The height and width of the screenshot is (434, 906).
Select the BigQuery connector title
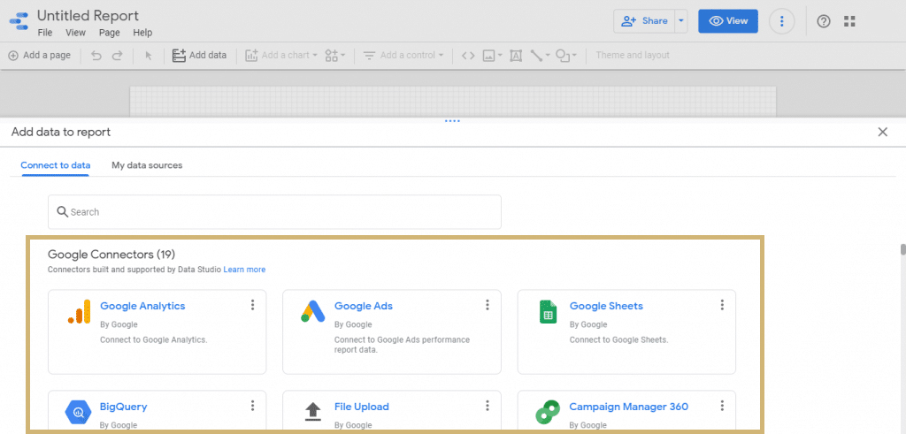click(124, 407)
